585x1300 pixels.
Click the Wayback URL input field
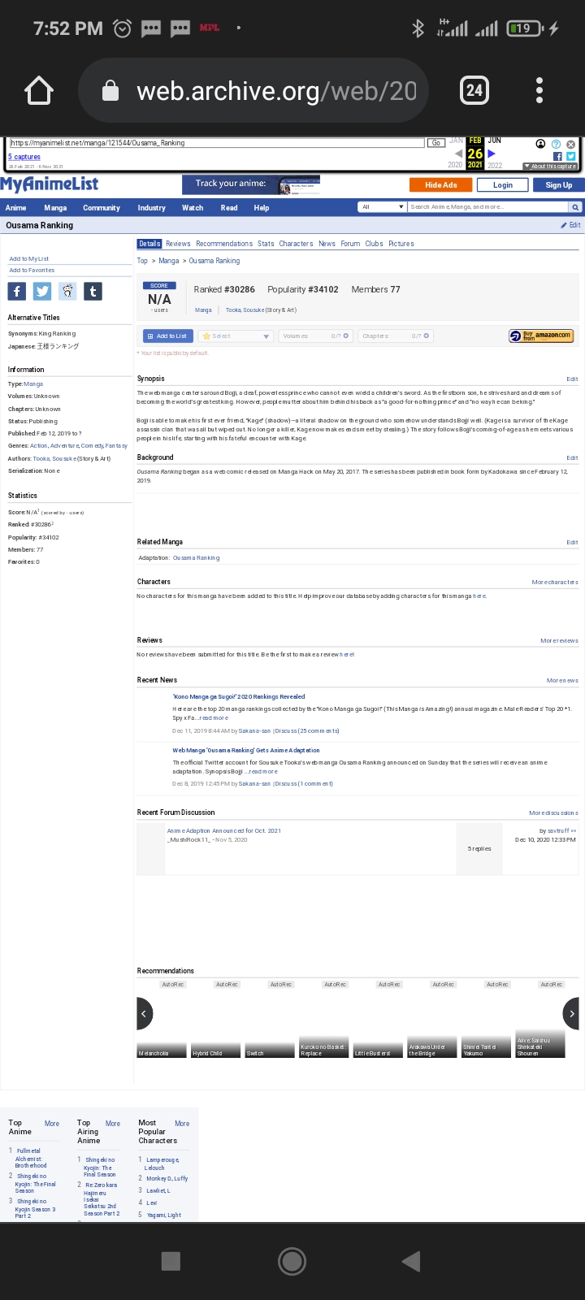click(215, 143)
